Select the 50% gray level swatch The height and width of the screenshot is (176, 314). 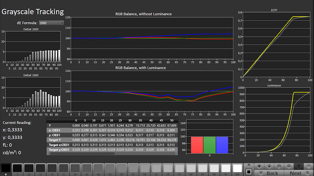click(x=122, y=168)
